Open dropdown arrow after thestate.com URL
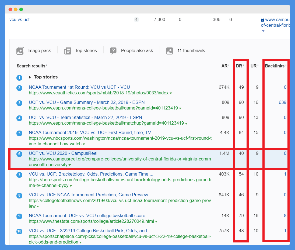 coord(156,221)
